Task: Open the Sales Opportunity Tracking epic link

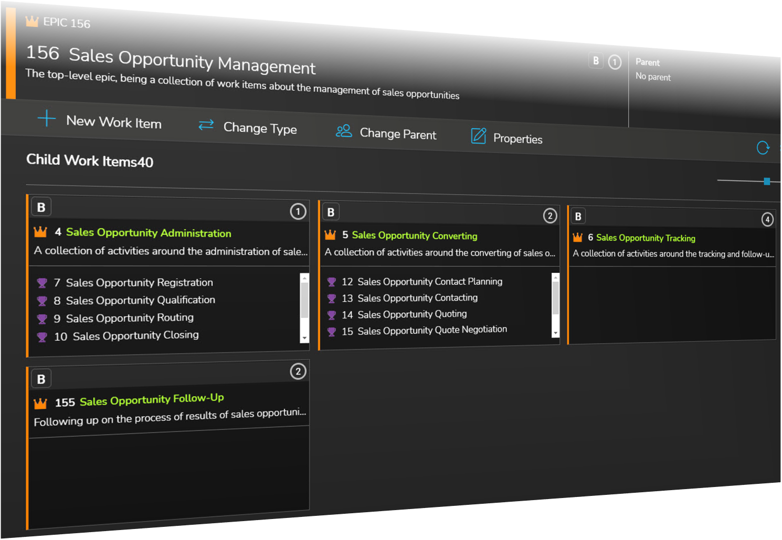Action: [645, 238]
